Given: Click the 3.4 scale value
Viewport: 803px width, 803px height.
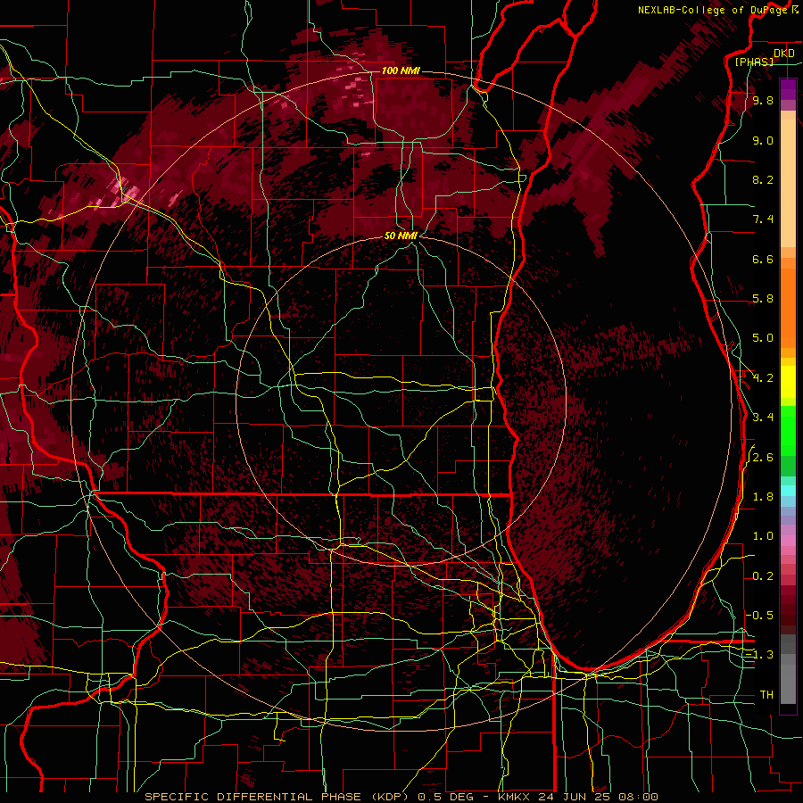Looking at the screenshot, I should [x=763, y=418].
